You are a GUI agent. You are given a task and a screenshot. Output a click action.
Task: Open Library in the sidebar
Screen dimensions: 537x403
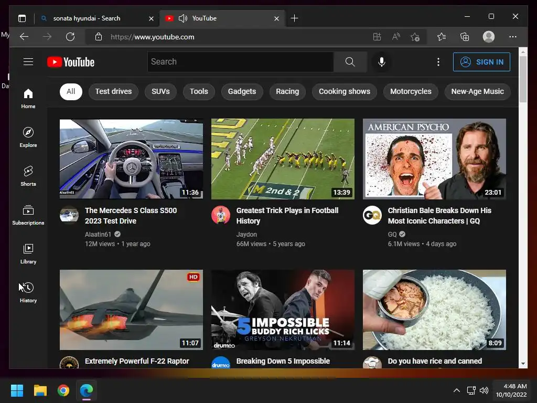(x=28, y=253)
